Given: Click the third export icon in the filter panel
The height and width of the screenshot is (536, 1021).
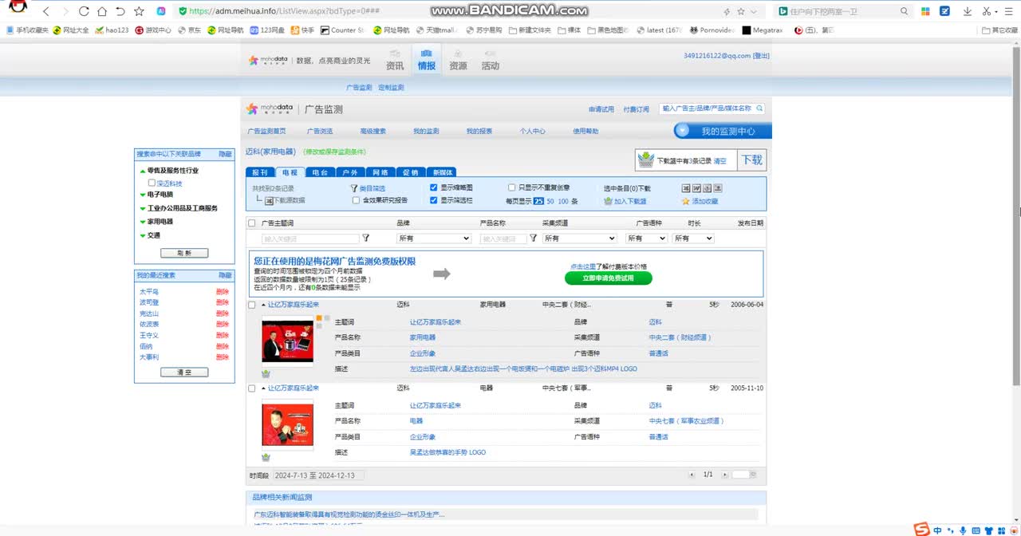Looking at the screenshot, I should (x=707, y=188).
